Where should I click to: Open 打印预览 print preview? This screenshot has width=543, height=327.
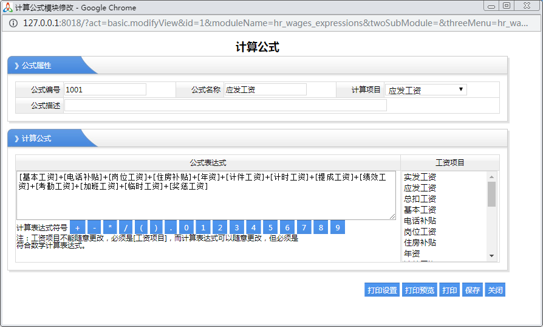click(x=420, y=290)
